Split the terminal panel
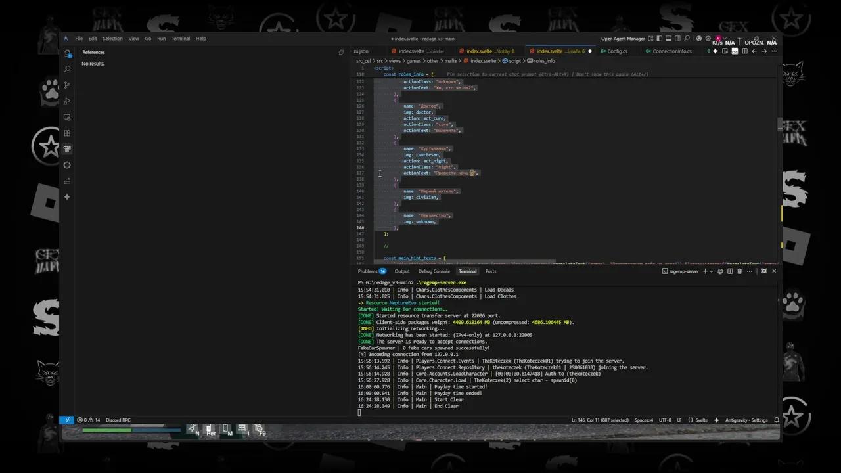The image size is (841, 473). click(730, 271)
